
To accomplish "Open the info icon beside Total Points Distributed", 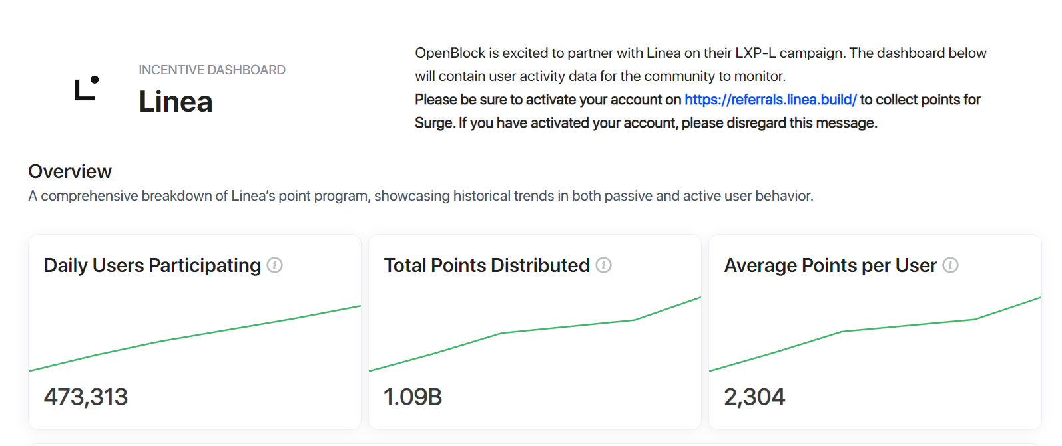I will coord(604,265).
